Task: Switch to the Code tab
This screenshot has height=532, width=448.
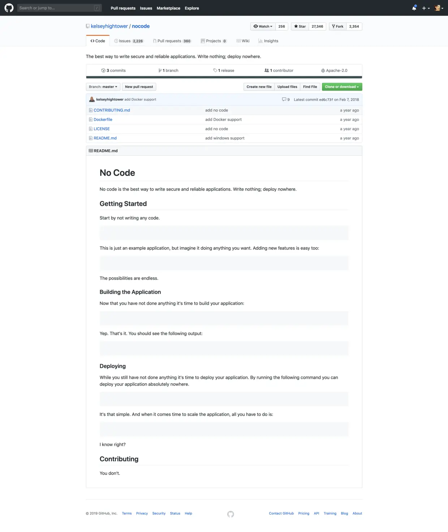Action: coord(98,41)
